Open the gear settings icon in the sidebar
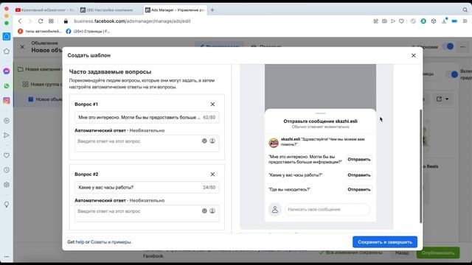 pyautogui.click(x=7, y=185)
